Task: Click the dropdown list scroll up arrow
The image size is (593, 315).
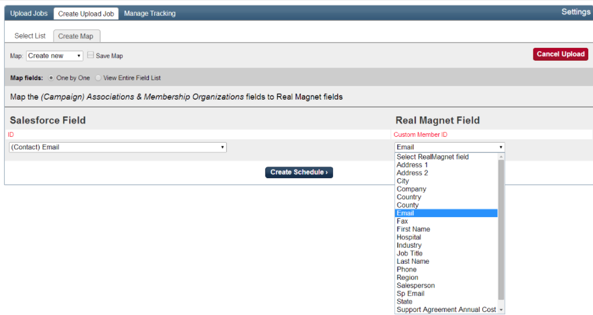Action: (x=501, y=156)
